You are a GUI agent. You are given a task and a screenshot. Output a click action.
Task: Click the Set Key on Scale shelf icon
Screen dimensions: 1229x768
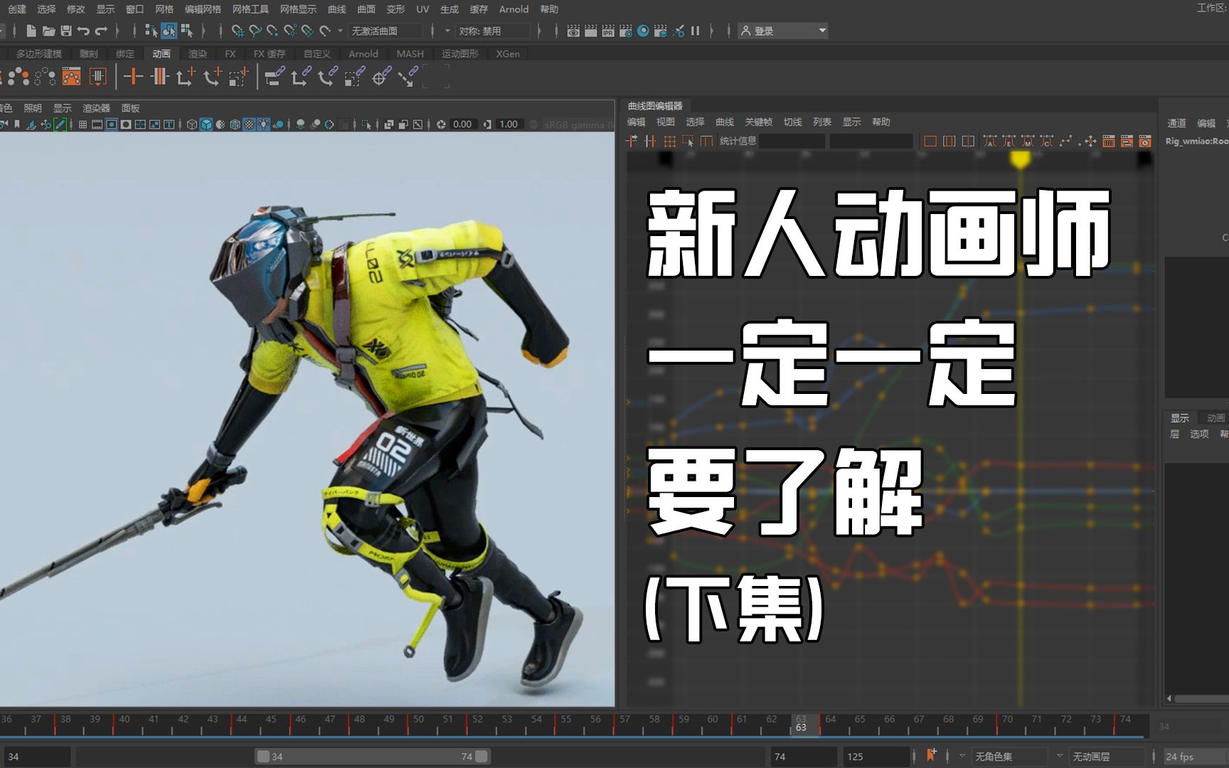point(238,77)
